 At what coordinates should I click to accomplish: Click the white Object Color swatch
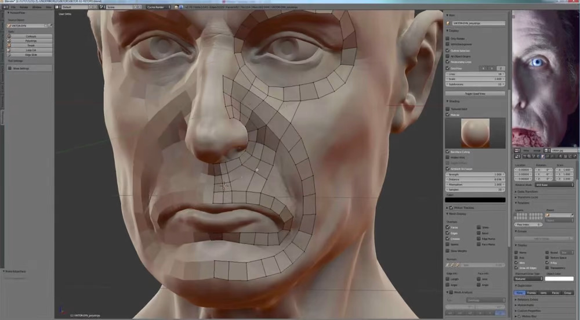559,279
